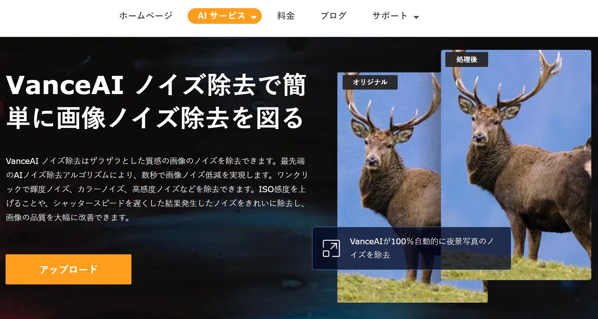Screen dimensions: 598x319
Task: Open the ブログ page
Action: [334, 16]
